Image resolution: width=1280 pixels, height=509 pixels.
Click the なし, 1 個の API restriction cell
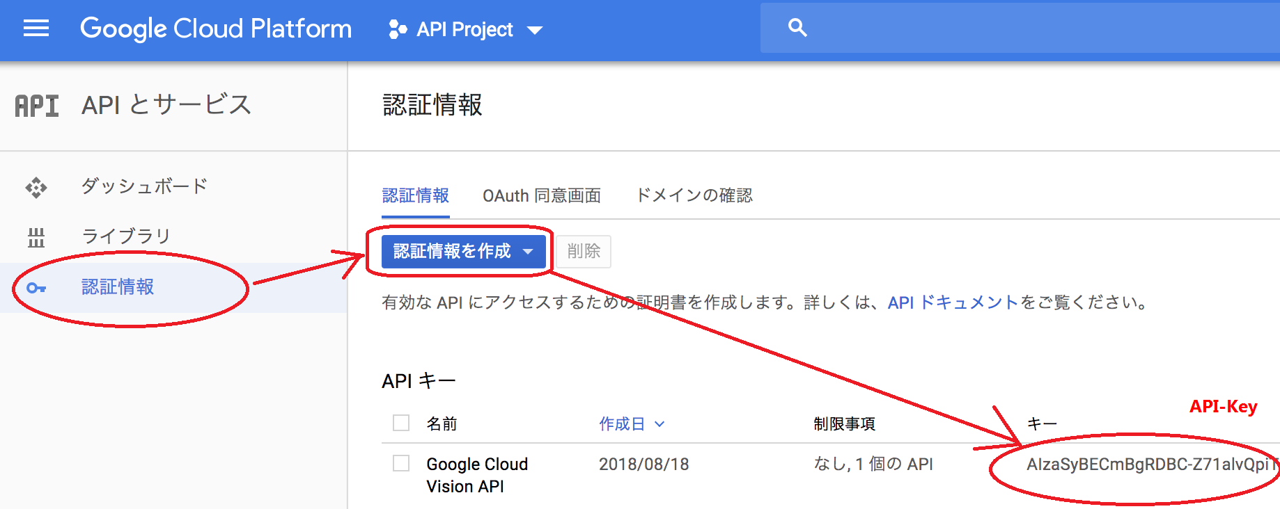tap(873, 464)
